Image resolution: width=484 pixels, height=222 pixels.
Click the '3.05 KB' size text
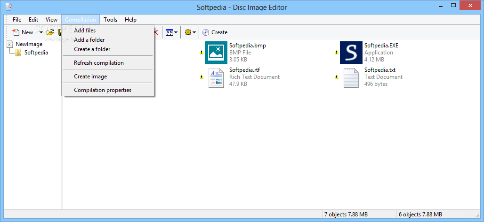tap(238, 60)
